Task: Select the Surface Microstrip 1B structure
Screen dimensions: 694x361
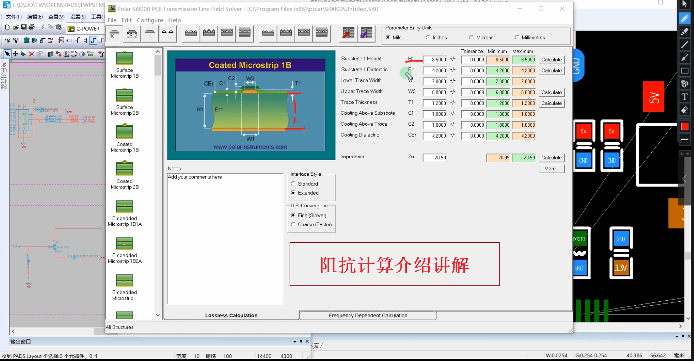Action: (x=124, y=65)
